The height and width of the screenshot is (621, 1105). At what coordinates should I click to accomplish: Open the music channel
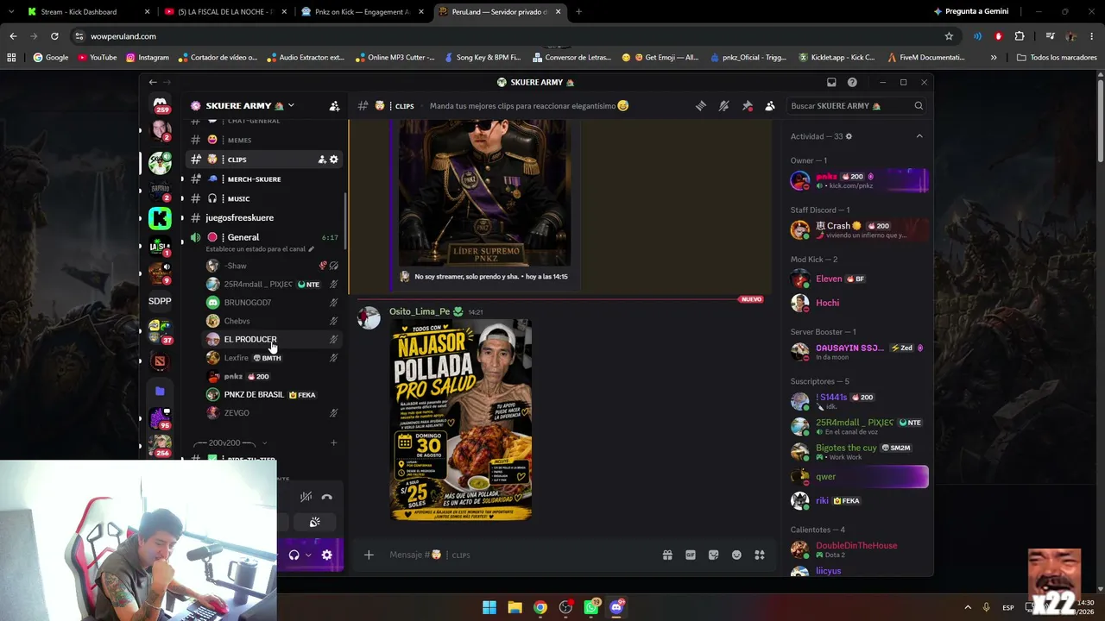(264, 198)
